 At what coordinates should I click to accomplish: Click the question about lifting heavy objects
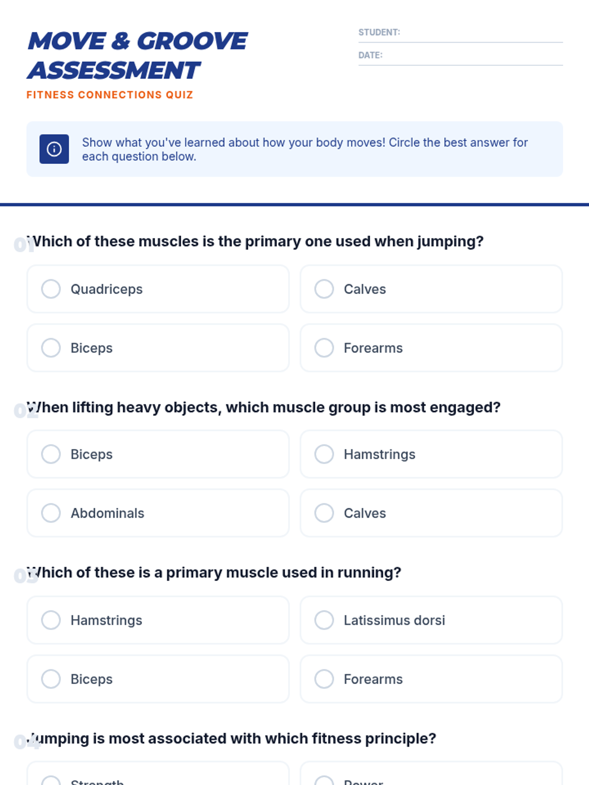pos(264,407)
